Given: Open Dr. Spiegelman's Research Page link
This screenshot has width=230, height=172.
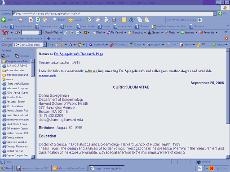Looking at the screenshot, I should (79, 54).
